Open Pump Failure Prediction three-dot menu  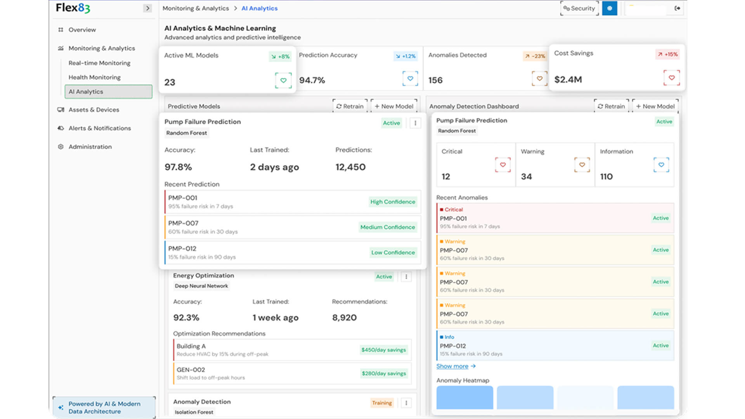tap(415, 123)
